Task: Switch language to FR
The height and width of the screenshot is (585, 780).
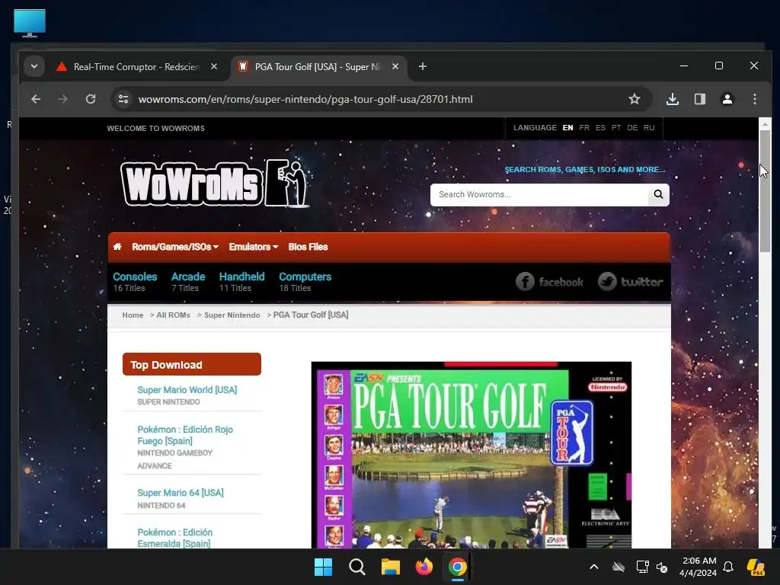Action: tap(584, 128)
